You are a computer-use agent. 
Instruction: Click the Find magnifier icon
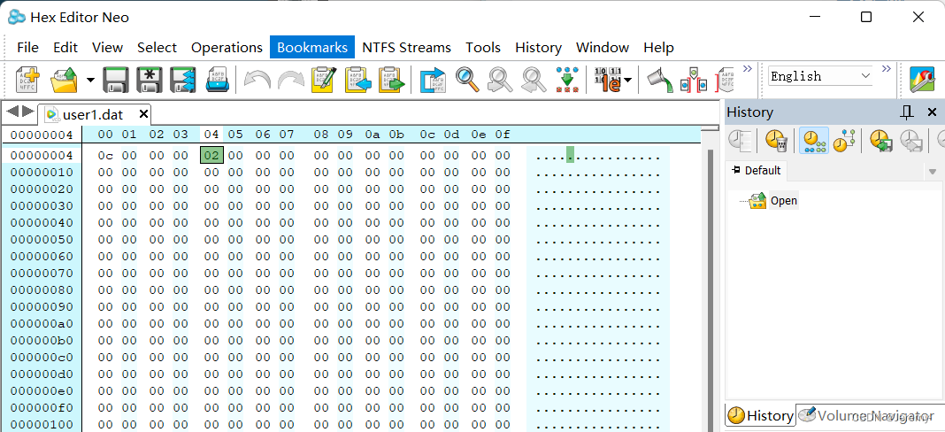coord(467,79)
